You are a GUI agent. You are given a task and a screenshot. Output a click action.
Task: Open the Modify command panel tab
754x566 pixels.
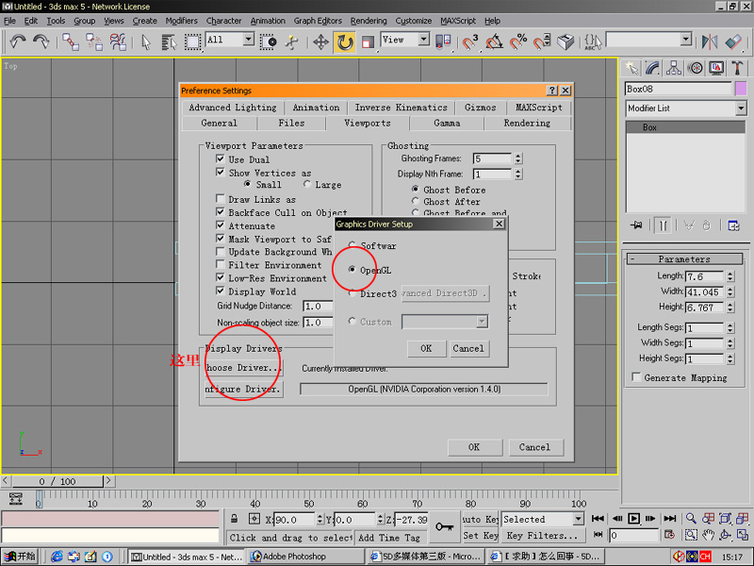pos(652,68)
